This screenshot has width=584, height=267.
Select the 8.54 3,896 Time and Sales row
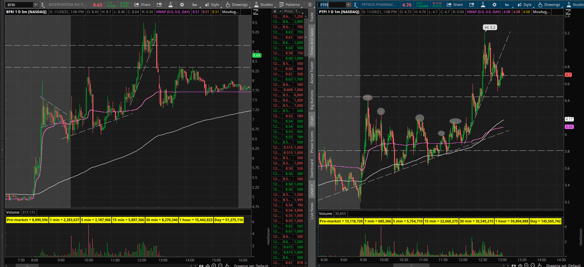pyautogui.click(x=287, y=210)
